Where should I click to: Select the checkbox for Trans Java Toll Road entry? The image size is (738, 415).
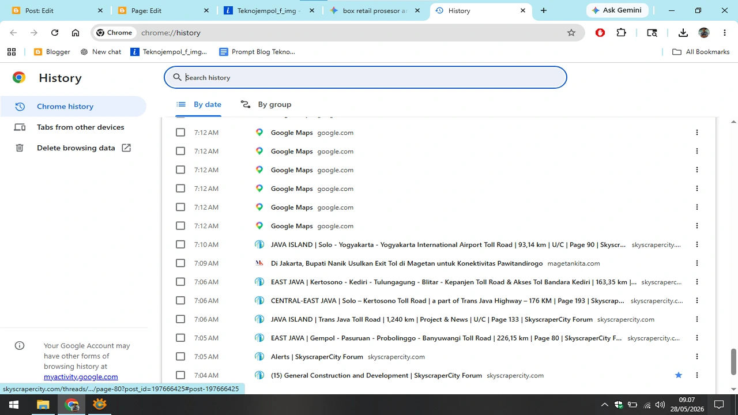tap(180, 319)
